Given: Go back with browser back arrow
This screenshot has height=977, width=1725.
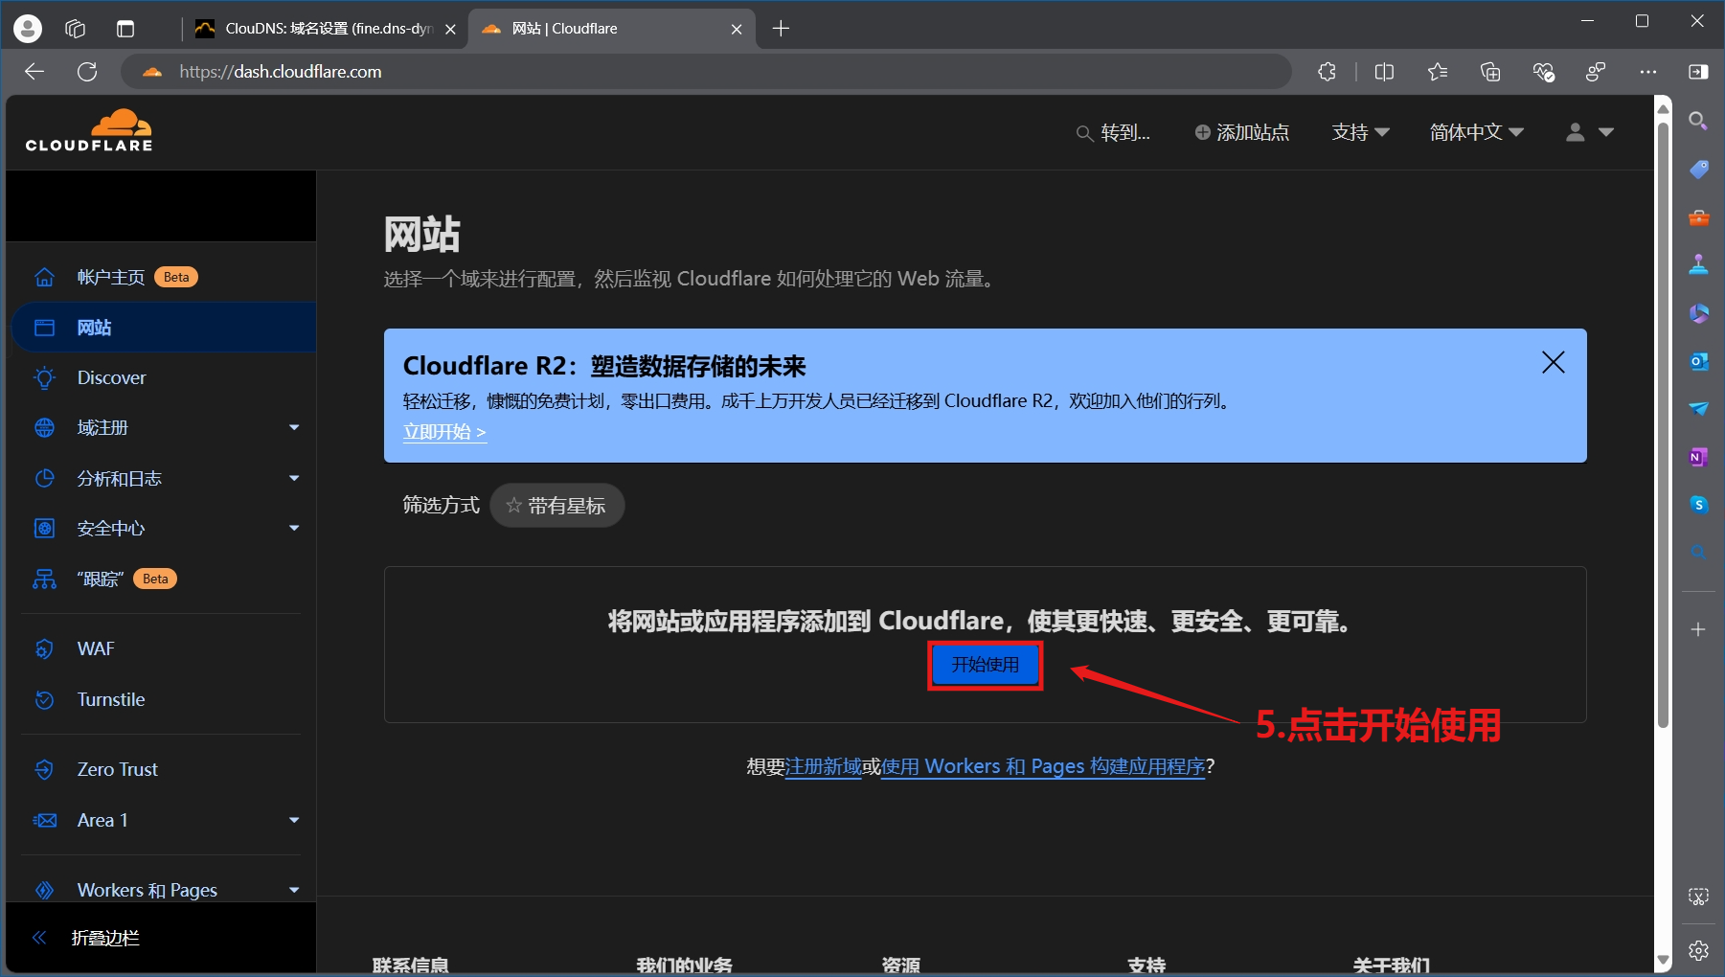Looking at the screenshot, I should point(34,72).
